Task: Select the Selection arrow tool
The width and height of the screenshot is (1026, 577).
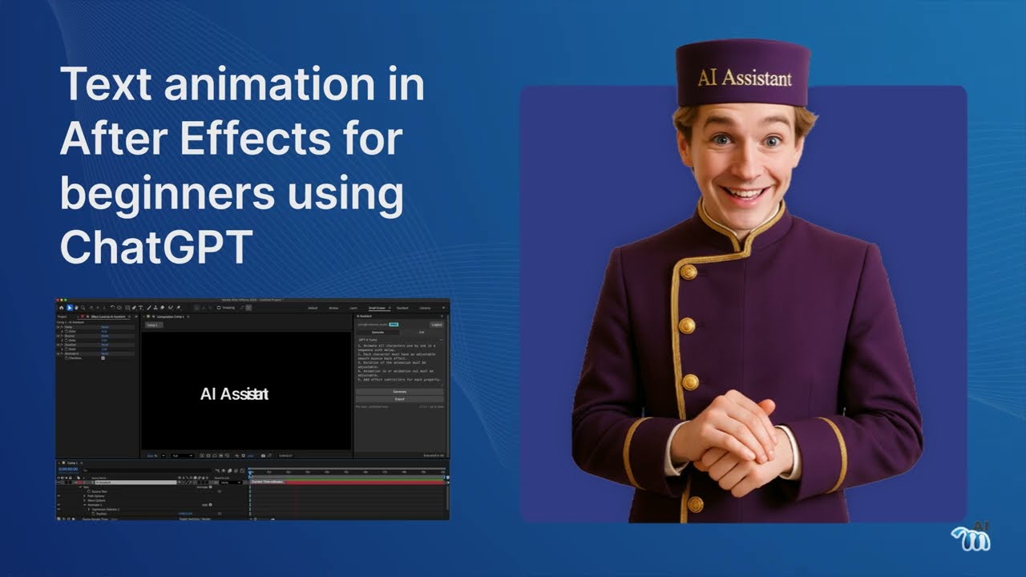Action: click(x=70, y=308)
